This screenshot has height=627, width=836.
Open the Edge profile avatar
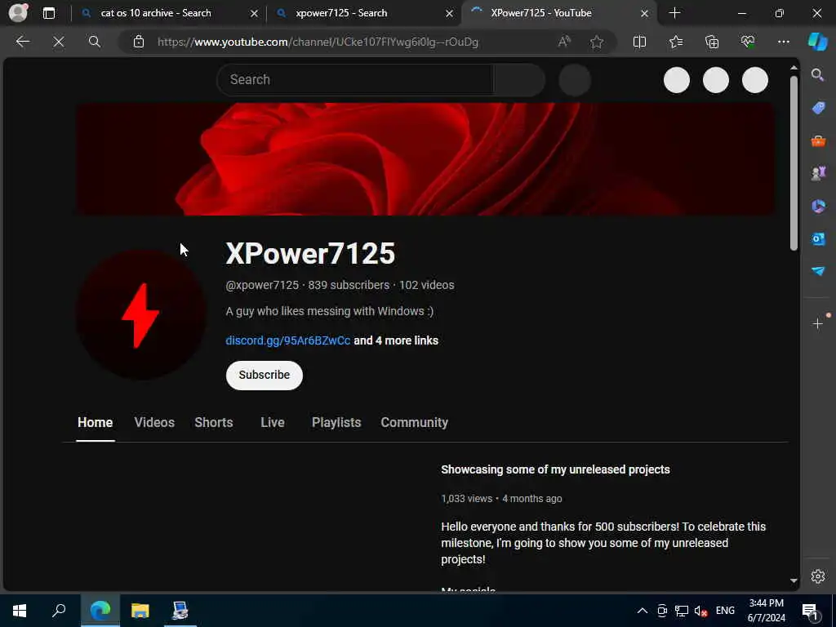coord(19,13)
